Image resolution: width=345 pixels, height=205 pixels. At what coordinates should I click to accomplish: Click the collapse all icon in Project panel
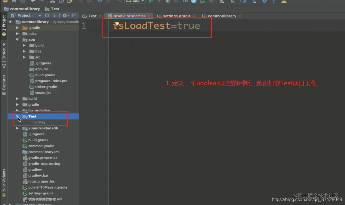(54, 16)
